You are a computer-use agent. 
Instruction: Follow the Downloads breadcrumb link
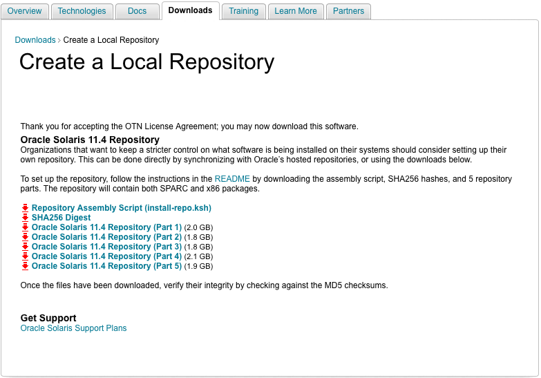35,40
